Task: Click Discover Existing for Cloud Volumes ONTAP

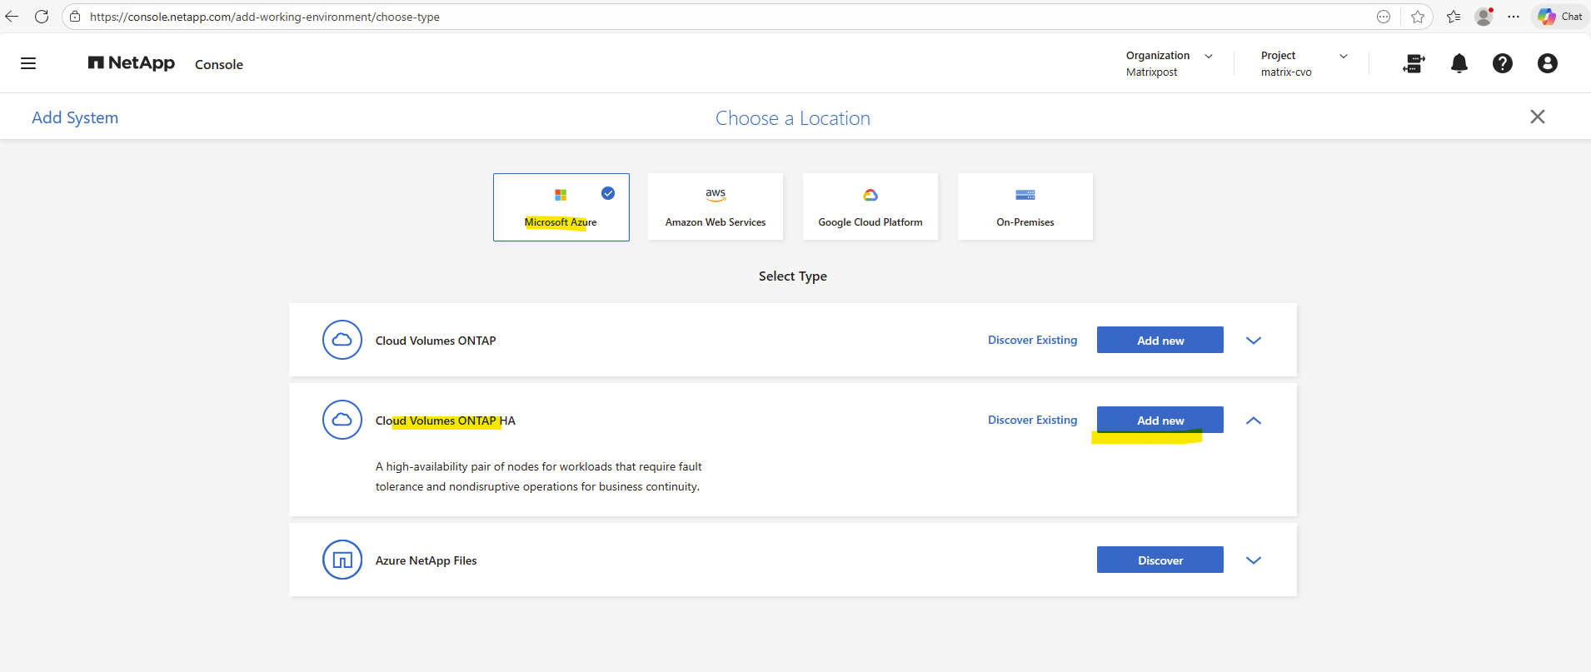Action: tap(1032, 340)
